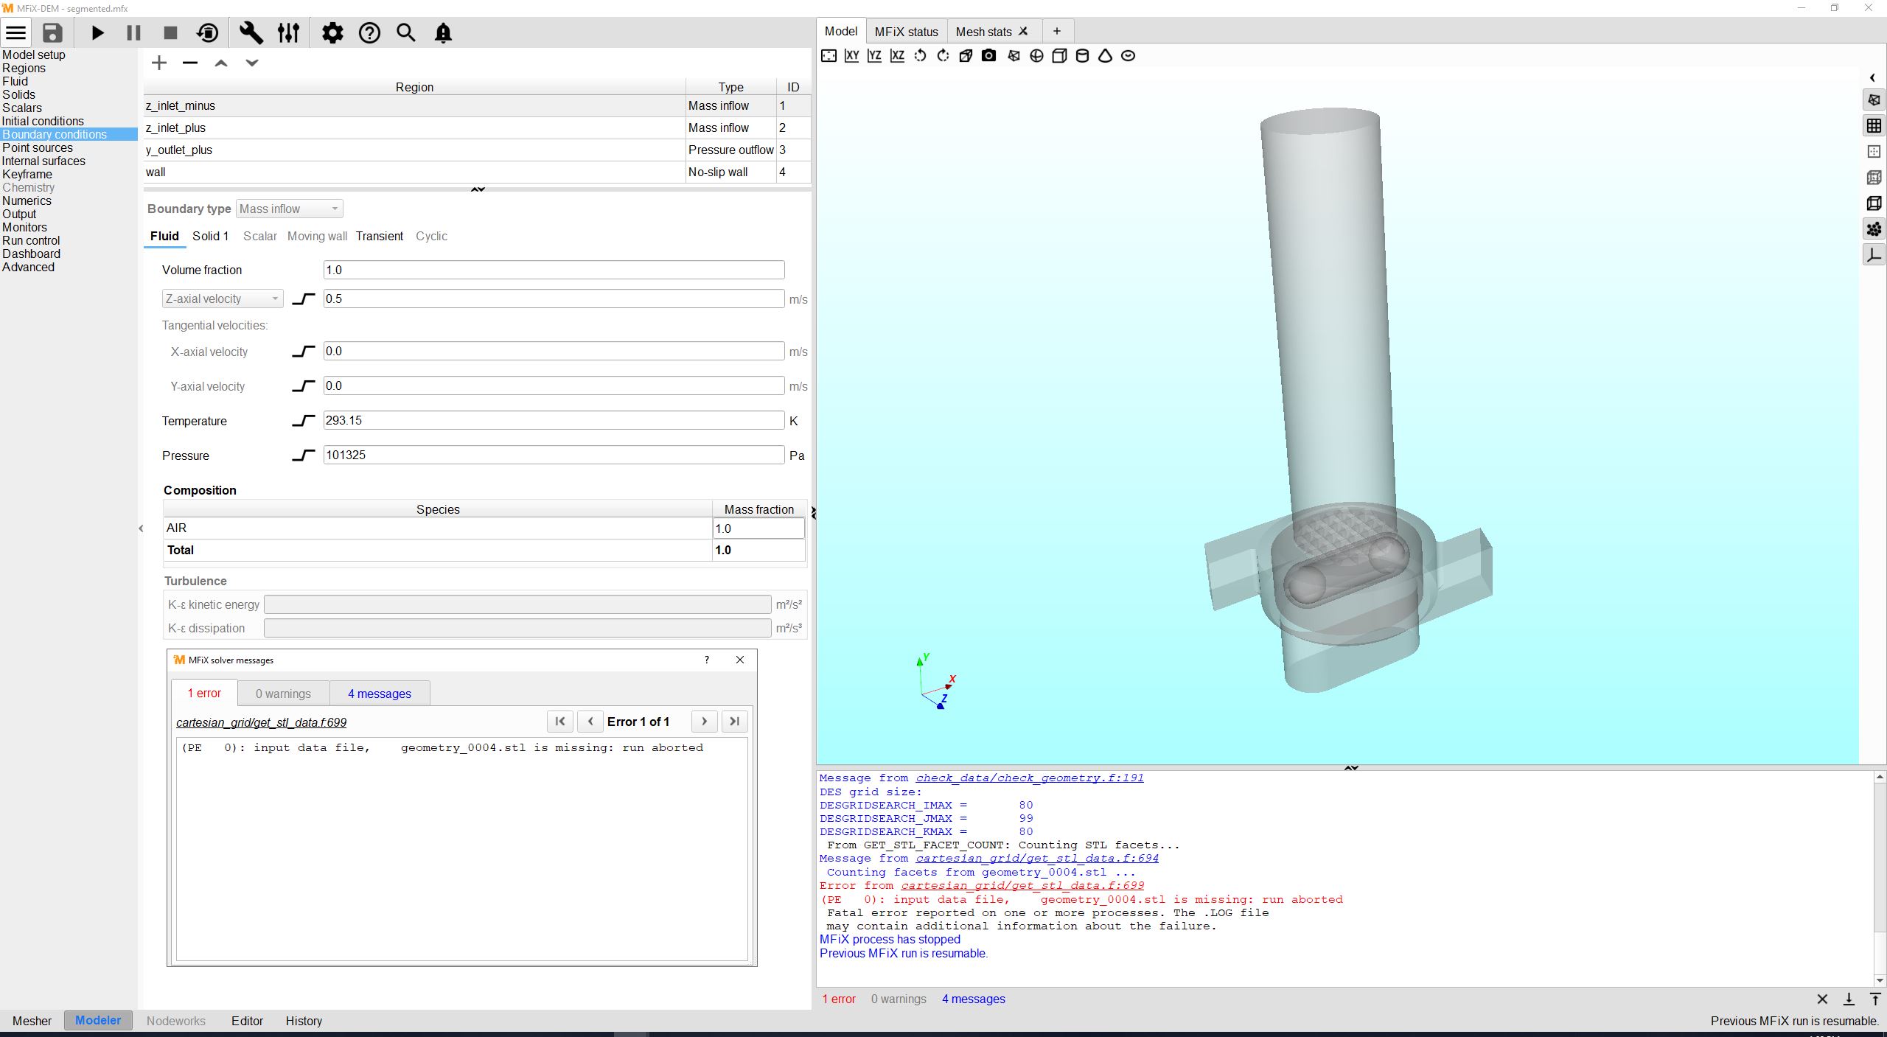Open the cartesian_grid/get_stl_data.f:699 error link

point(261,722)
